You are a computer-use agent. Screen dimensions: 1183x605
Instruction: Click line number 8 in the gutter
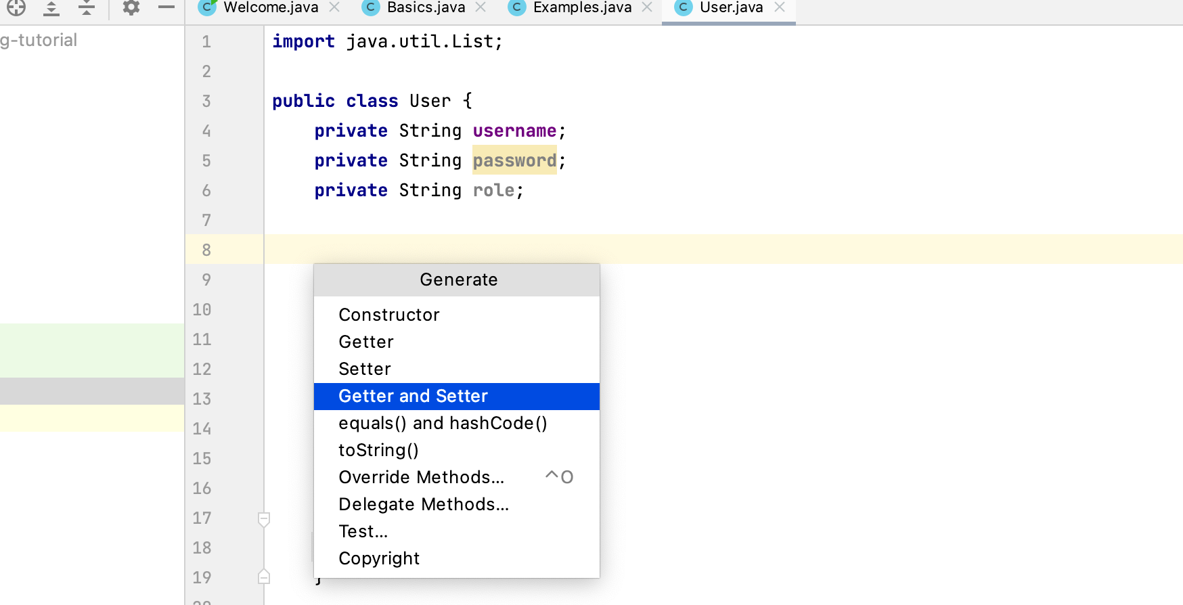pos(206,250)
